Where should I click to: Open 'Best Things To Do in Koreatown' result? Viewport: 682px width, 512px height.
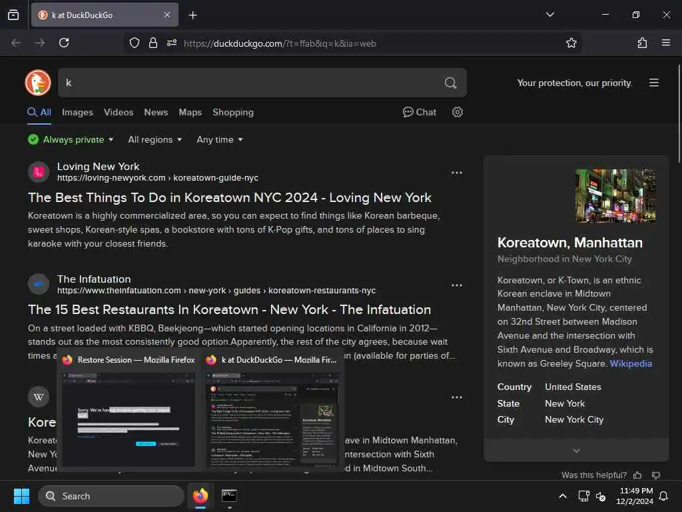tap(230, 197)
